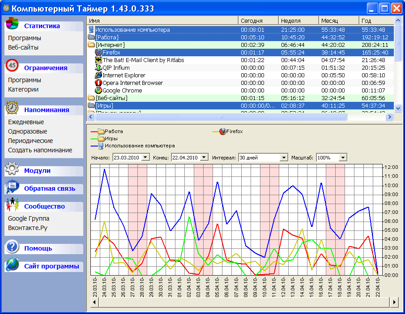Open the Масштаб 100% dropdown
The width and height of the screenshot is (405, 314).
coord(343,158)
